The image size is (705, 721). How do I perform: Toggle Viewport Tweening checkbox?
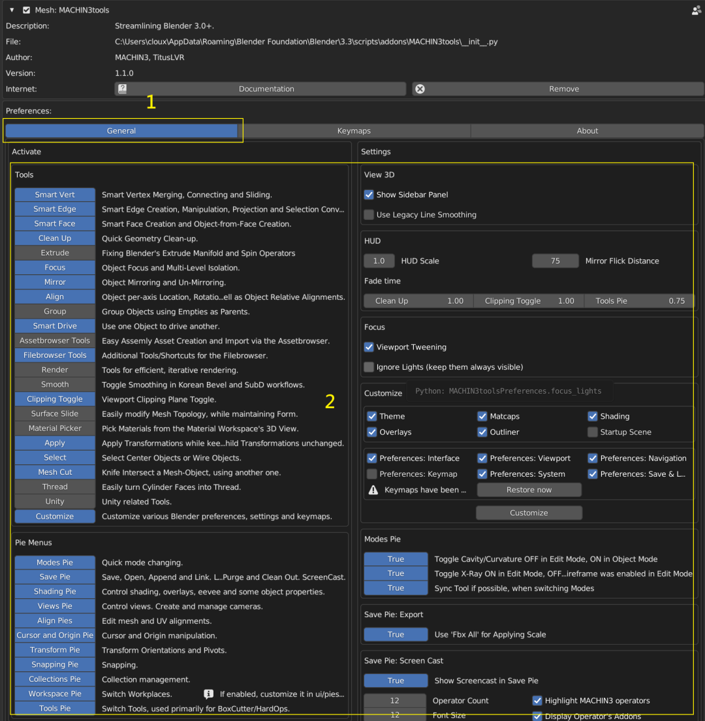(x=369, y=347)
